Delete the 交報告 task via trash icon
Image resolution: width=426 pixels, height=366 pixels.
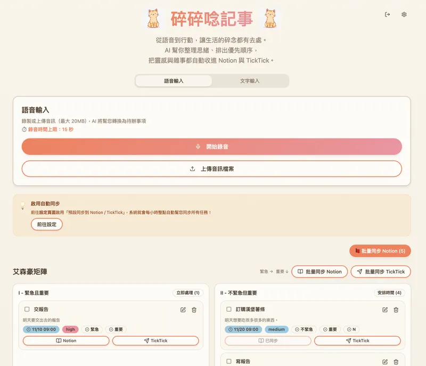click(x=194, y=310)
